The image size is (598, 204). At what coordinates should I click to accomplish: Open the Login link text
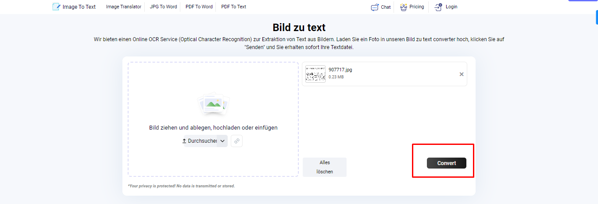(x=451, y=7)
